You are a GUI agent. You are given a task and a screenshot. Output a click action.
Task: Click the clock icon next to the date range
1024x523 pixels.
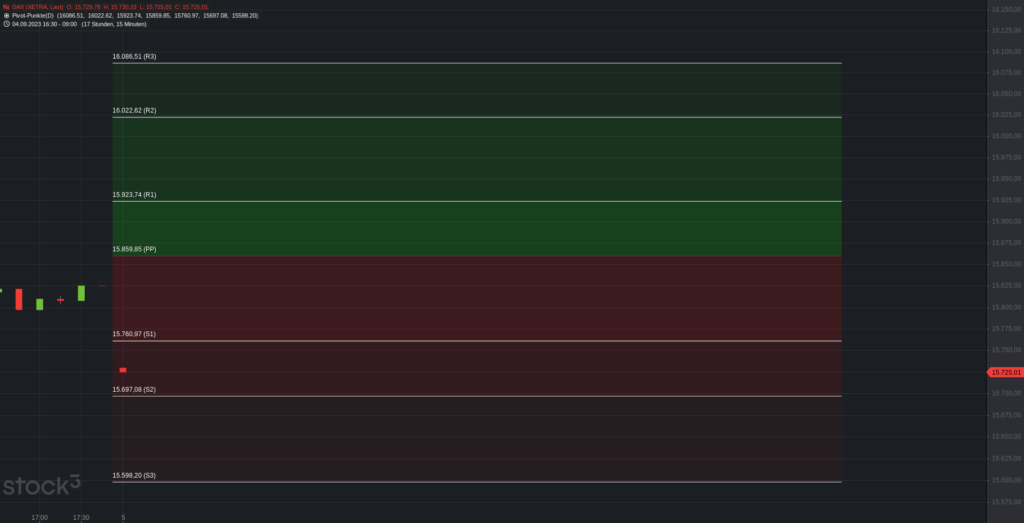coord(6,24)
